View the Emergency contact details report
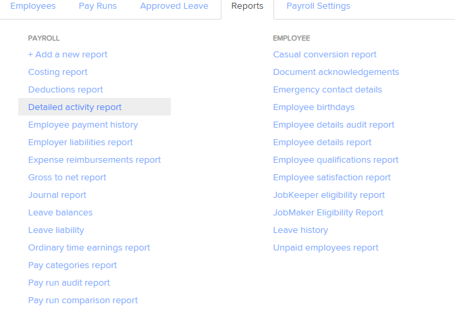 tap(327, 90)
